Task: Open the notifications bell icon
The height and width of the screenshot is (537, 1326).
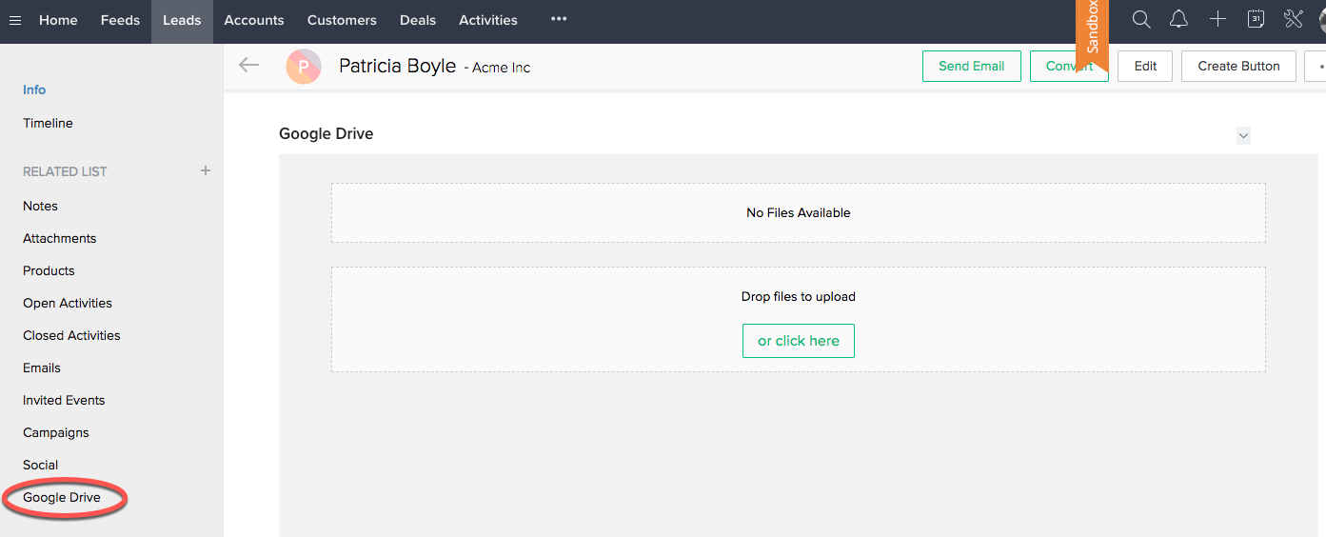Action: coord(1178,20)
